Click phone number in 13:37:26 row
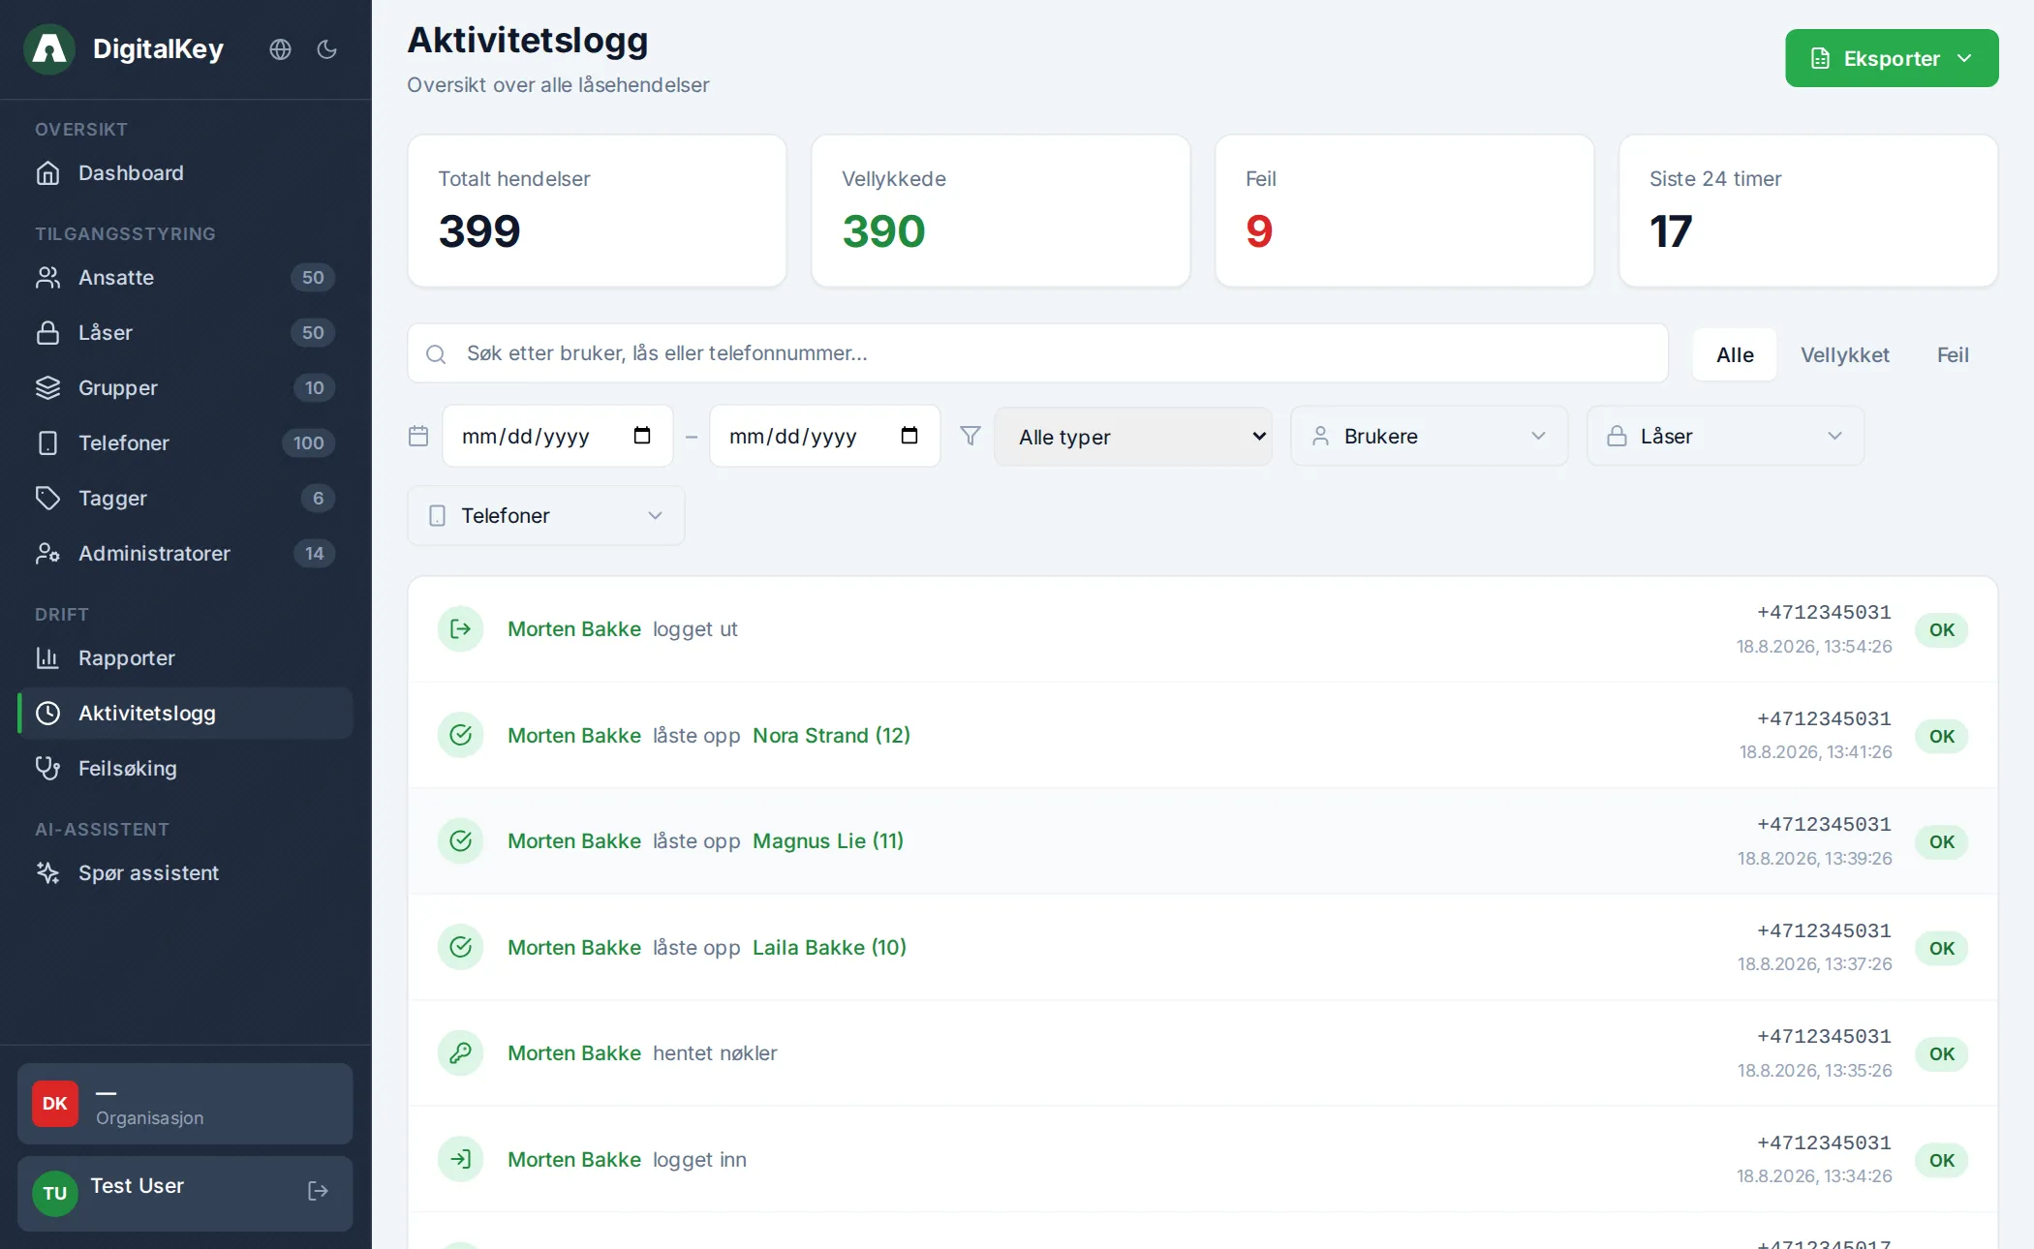This screenshot has width=2034, height=1249. point(1824,931)
